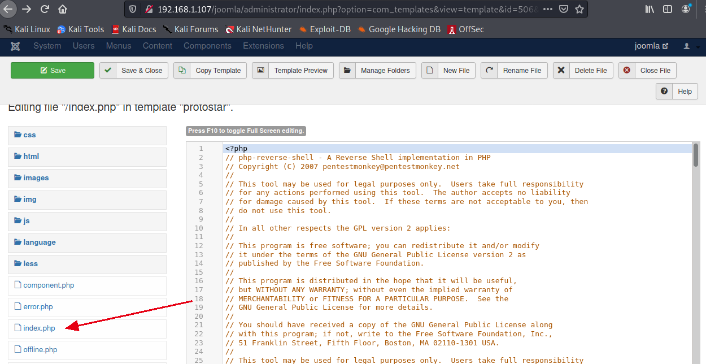Click the browser back arrow
The height and width of the screenshot is (364, 706).
click(x=8, y=9)
